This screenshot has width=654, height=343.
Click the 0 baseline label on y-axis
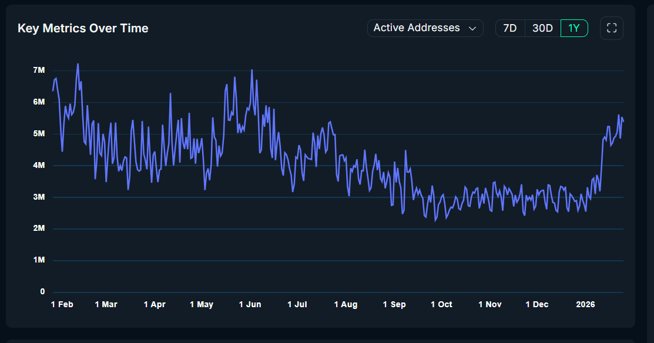tap(42, 291)
